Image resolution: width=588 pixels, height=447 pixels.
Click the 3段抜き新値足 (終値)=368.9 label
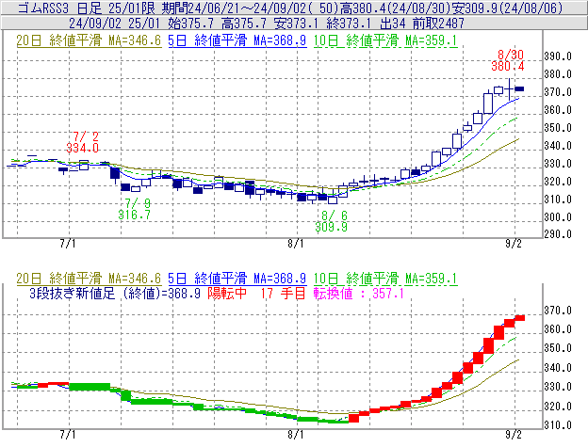[115, 293]
